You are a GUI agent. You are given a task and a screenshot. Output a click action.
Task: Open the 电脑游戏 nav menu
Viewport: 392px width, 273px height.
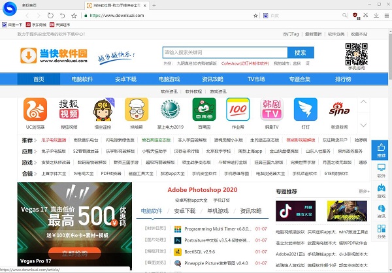click(x=169, y=79)
